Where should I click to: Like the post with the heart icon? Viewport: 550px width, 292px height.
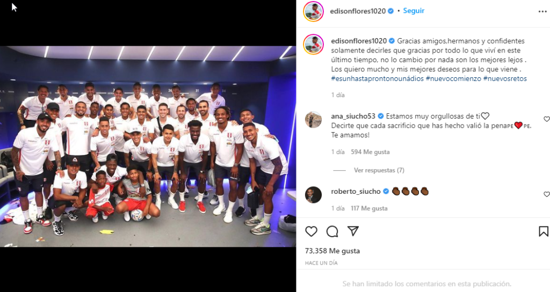(311, 231)
